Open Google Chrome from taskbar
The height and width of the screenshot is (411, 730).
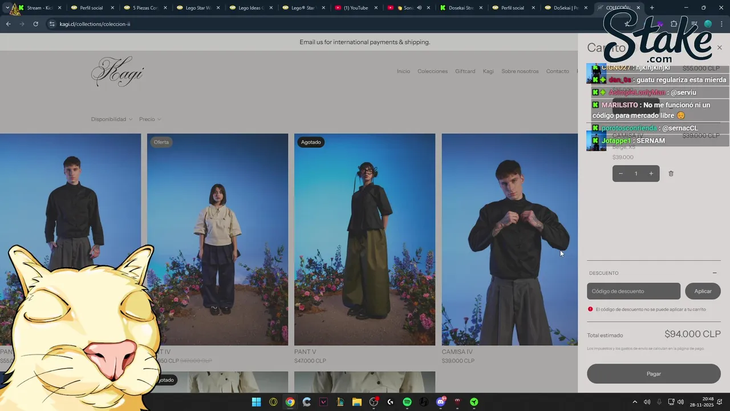click(x=290, y=402)
